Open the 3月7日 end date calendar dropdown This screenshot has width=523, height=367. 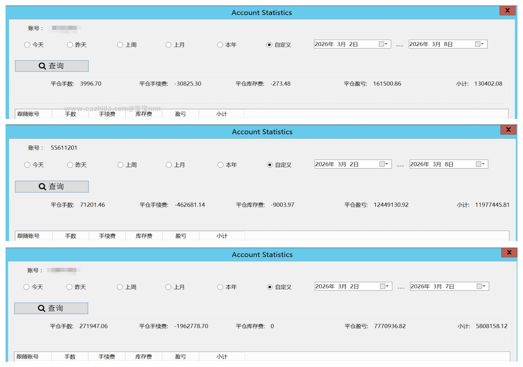click(x=481, y=286)
